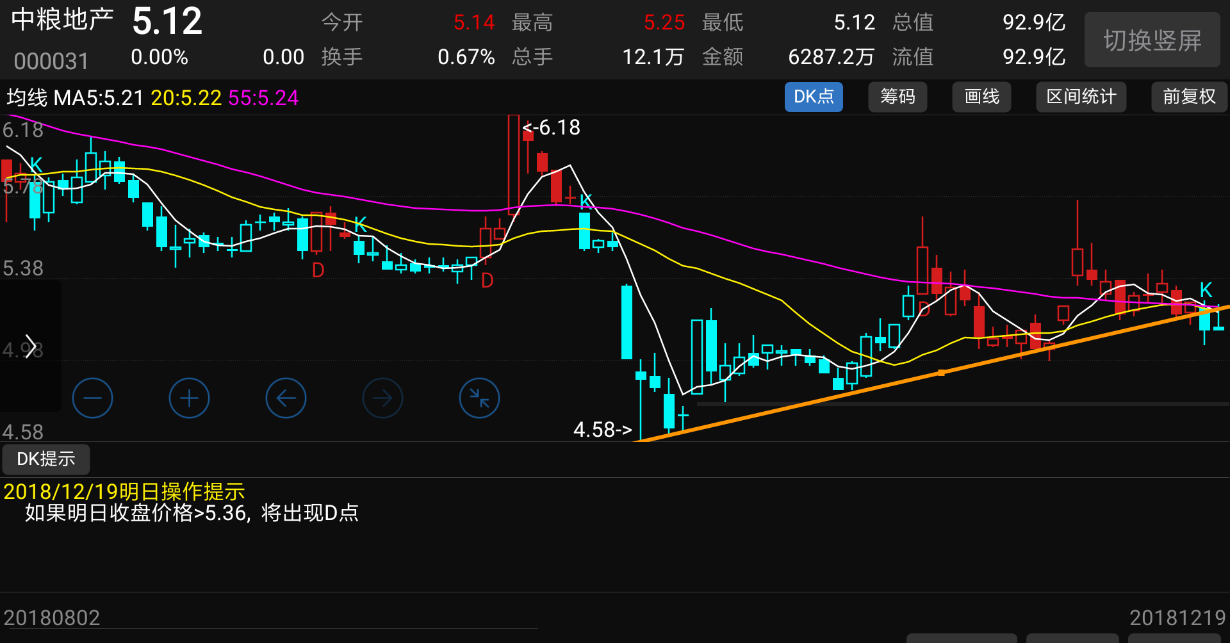1230x643 pixels.
Task: Click the start date 20180802
Action: coord(52,618)
